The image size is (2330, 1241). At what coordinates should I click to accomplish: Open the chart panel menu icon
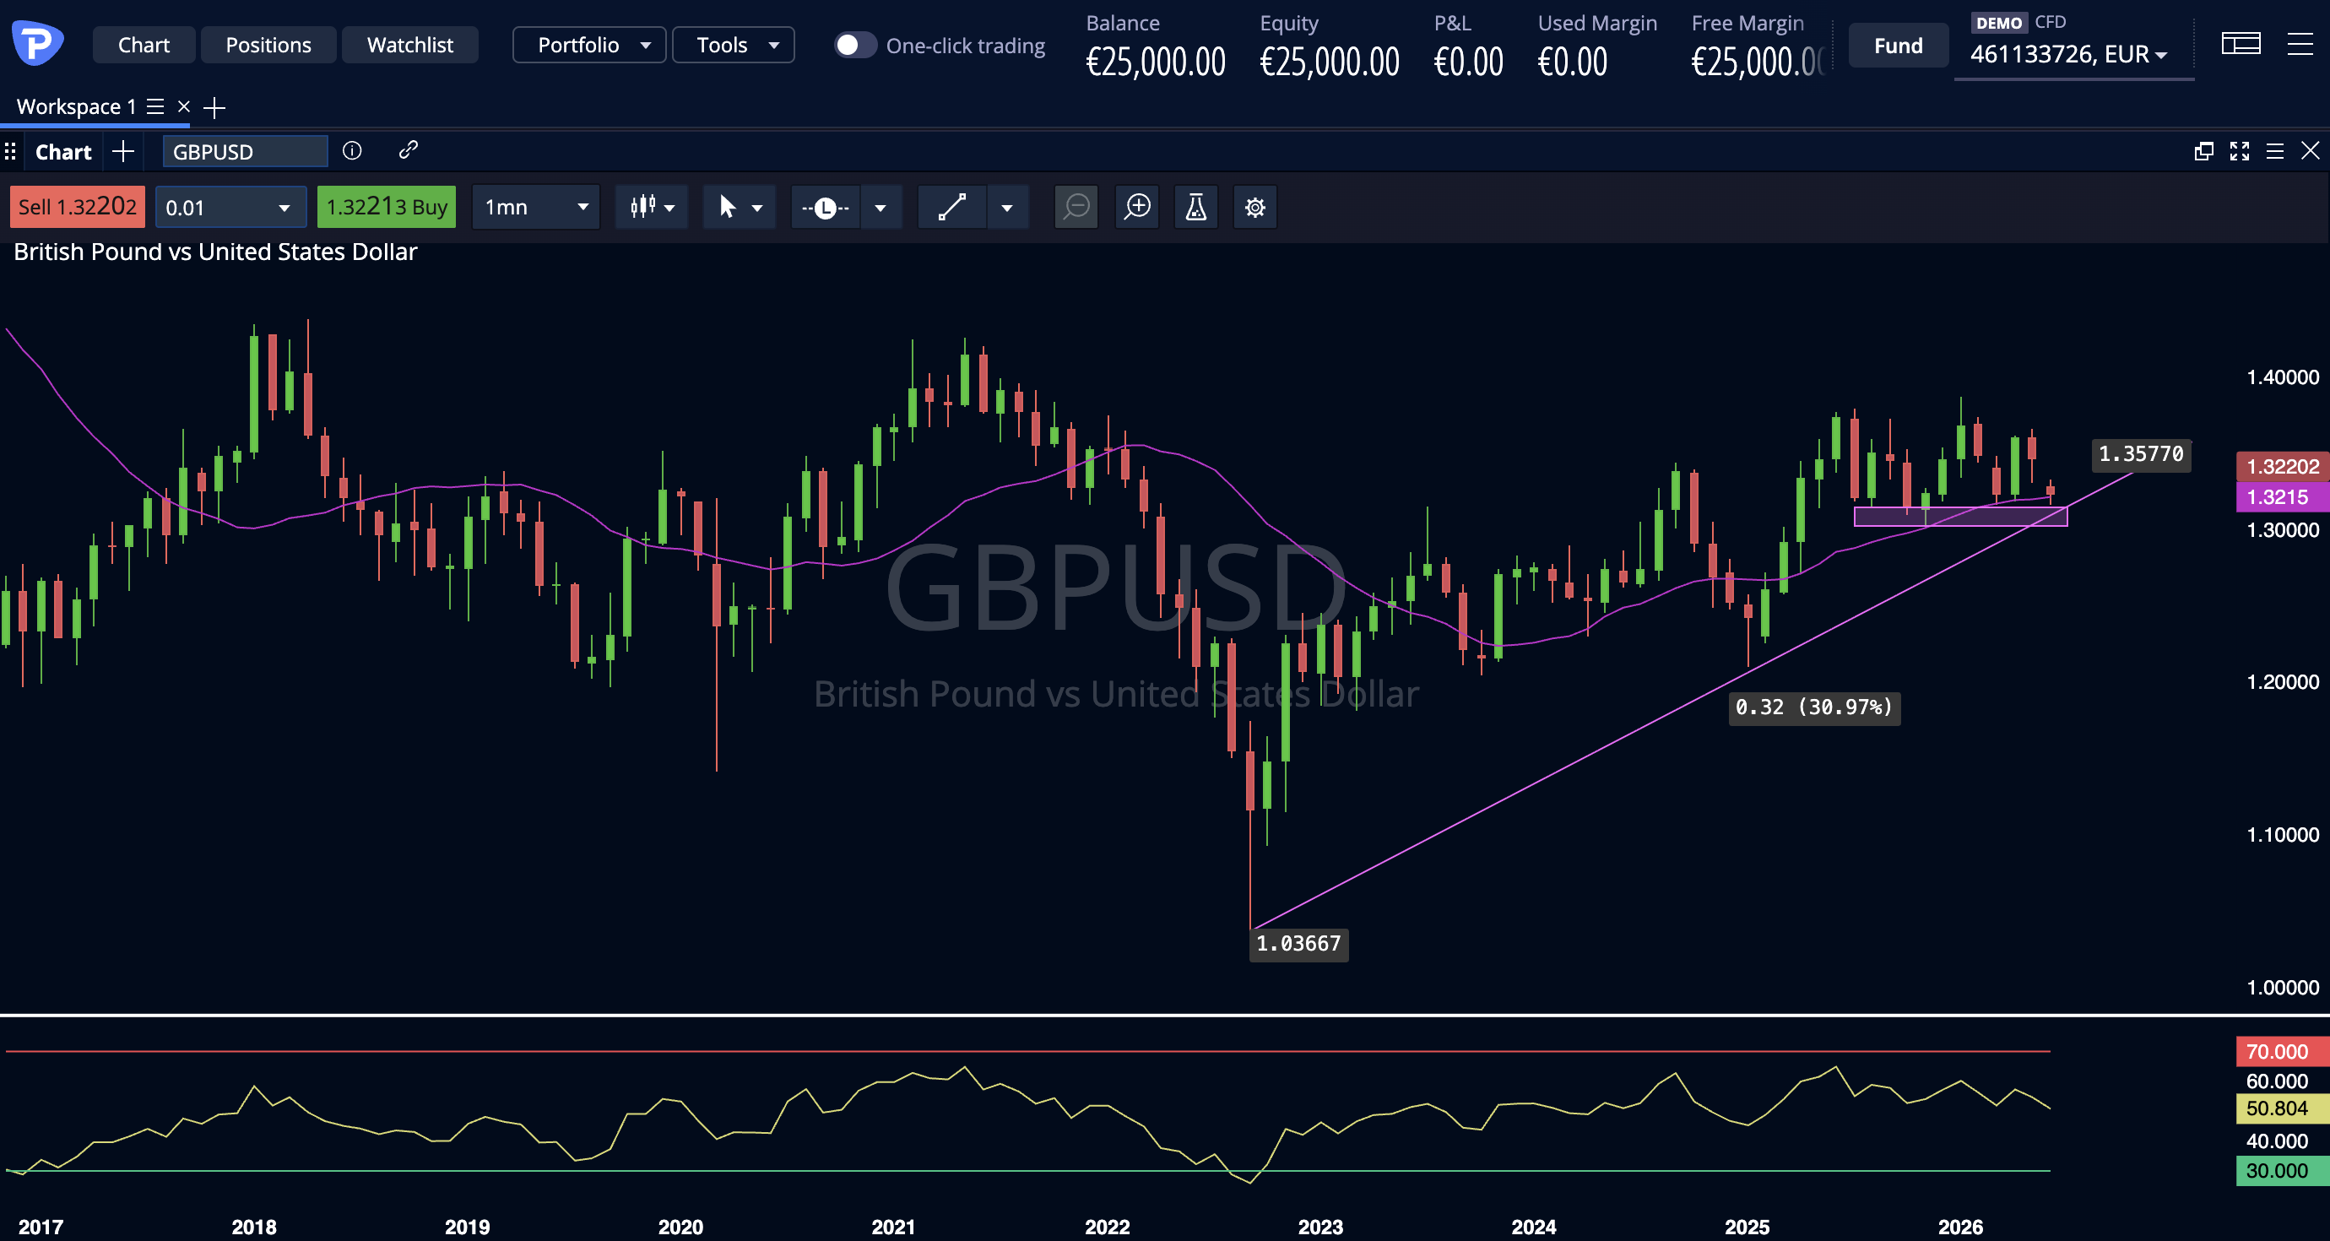[2275, 151]
